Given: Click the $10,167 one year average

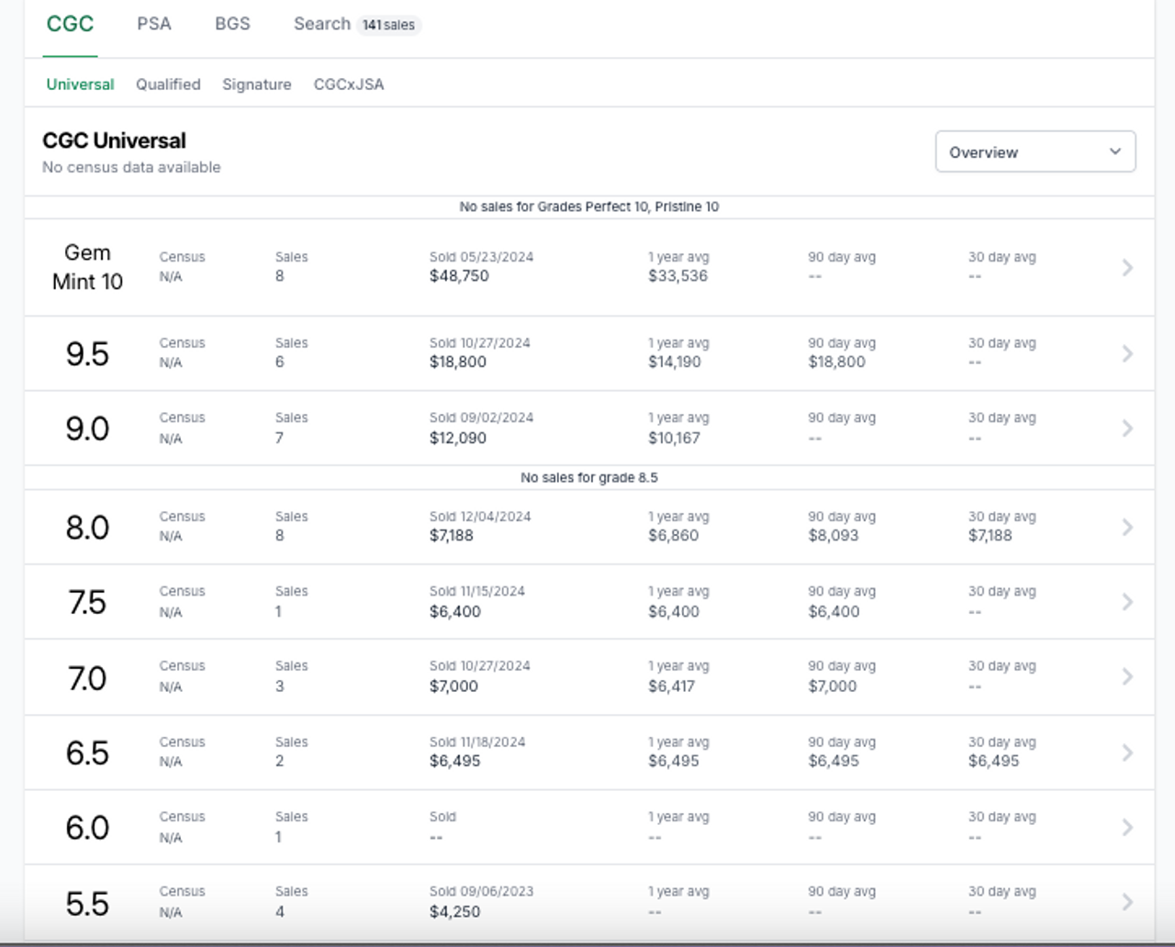Looking at the screenshot, I should click(x=674, y=438).
